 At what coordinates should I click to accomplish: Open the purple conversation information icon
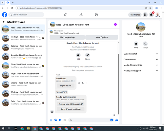tap(115, 25)
